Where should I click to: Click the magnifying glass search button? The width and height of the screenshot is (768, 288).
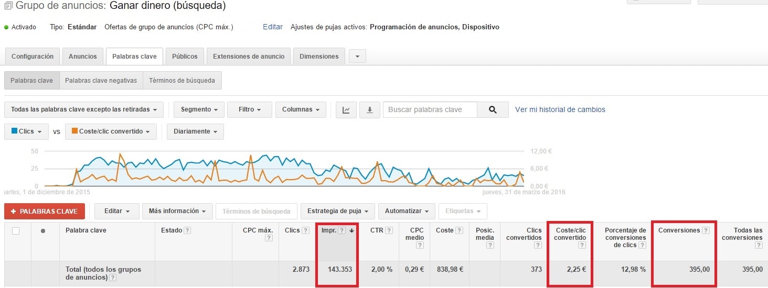(x=492, y=110)
